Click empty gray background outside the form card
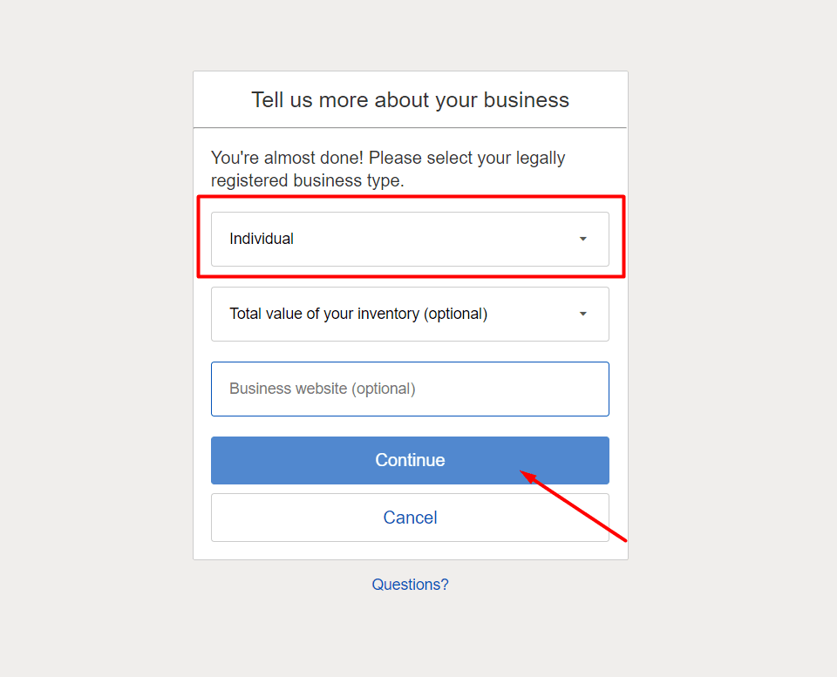 pos(96,320)
